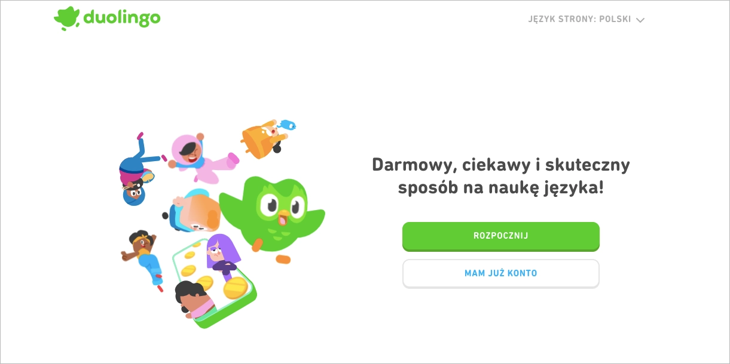Click the largest gold coin

(236, 288)
